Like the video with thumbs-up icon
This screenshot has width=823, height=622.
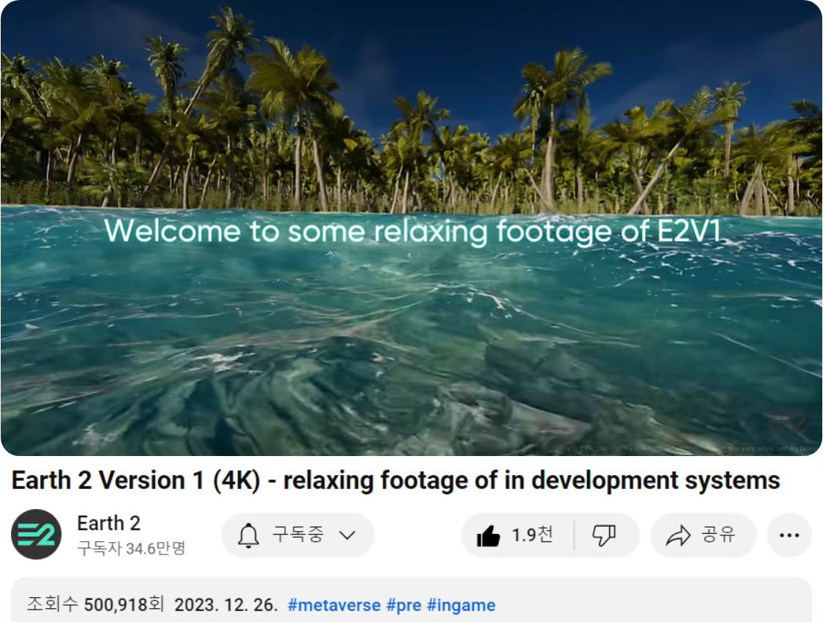(x=488, y=536)
